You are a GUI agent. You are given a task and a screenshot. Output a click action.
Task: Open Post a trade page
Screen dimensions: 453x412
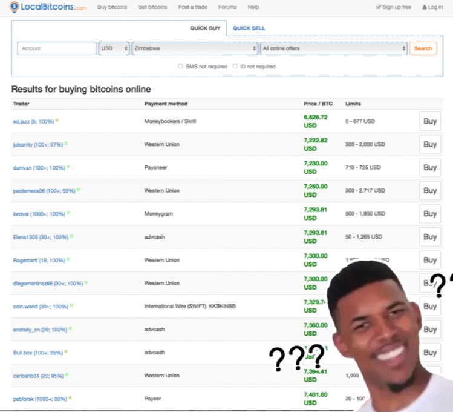(193, 7)
